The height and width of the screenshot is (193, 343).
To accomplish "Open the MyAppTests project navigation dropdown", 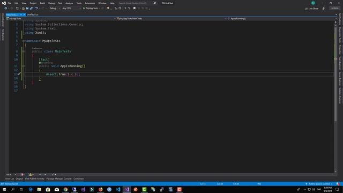I will [x=61, y=19].
